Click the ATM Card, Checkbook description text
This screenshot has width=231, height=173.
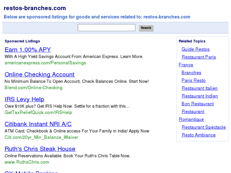point(77,131)
